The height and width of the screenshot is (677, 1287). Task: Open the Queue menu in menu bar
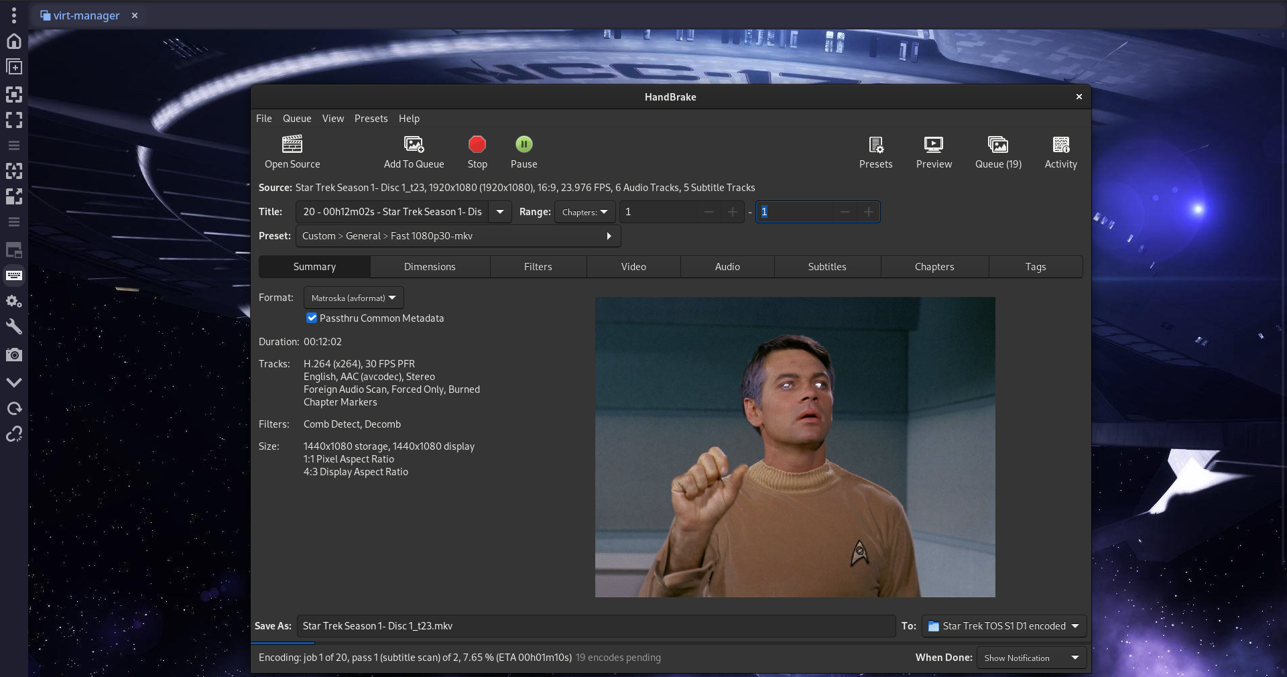[x=296, y=119]
